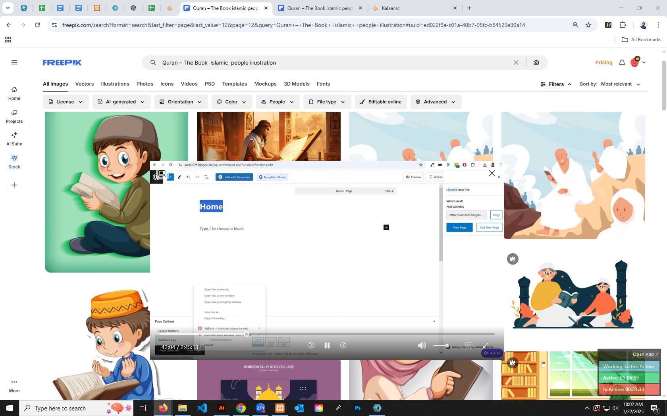Open All Bookmarks folder
This screenshot has width=667, height=416.
(641, 40)
